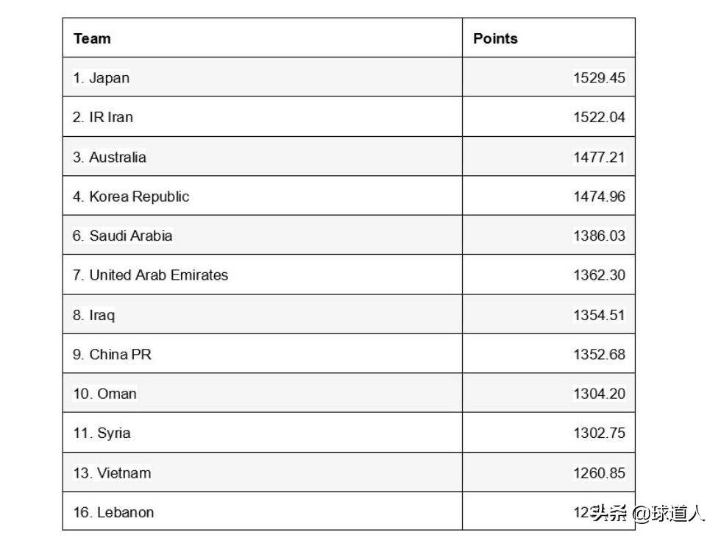Select United Arab Emirates in the table
The height and width of the screenshot is (538, 721).
[150, 275]
